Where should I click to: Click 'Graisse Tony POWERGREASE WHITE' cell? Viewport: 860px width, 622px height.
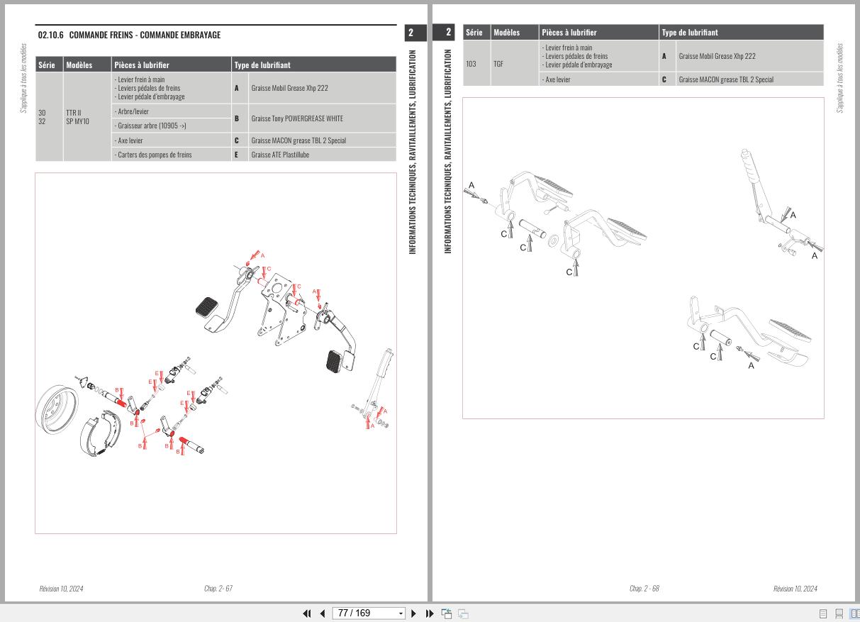click(297, 118)
